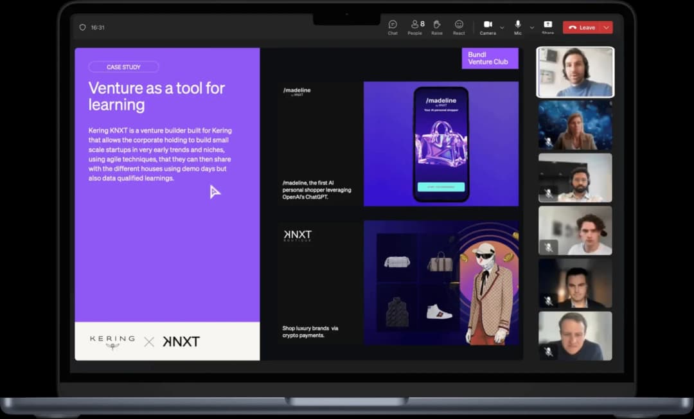Open the Chat panel
The width and height of the screenshot is (694, 419).
[x=393, y=27]
